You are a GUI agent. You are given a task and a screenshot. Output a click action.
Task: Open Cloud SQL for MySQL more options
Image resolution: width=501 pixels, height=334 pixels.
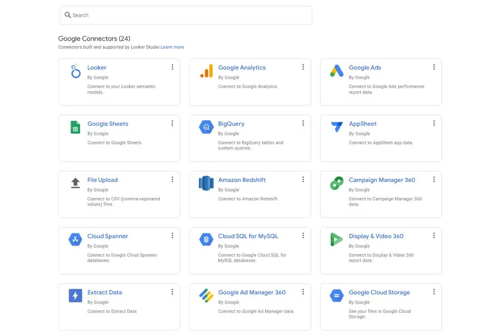303,235
